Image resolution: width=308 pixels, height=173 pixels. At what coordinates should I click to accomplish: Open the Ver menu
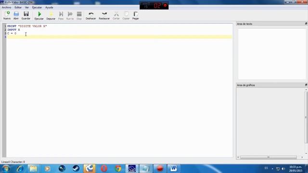pyautogui.click(x=27, y=8)
